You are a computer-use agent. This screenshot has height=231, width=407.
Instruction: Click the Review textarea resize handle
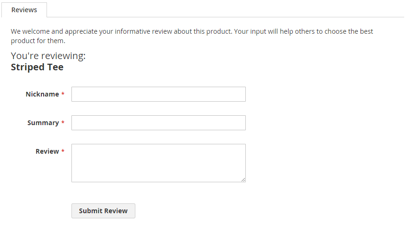coord(243,179)
